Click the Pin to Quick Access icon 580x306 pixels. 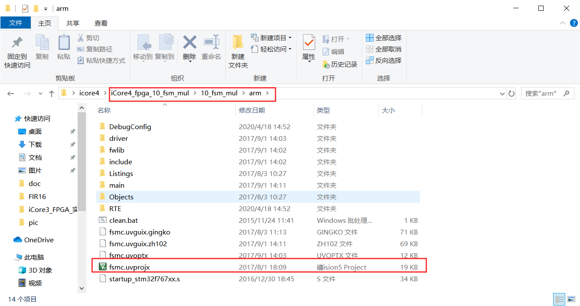(17, 43)
